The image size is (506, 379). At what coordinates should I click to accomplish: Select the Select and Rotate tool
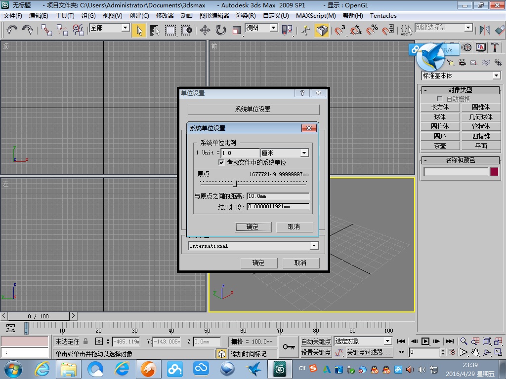[221, 30]
